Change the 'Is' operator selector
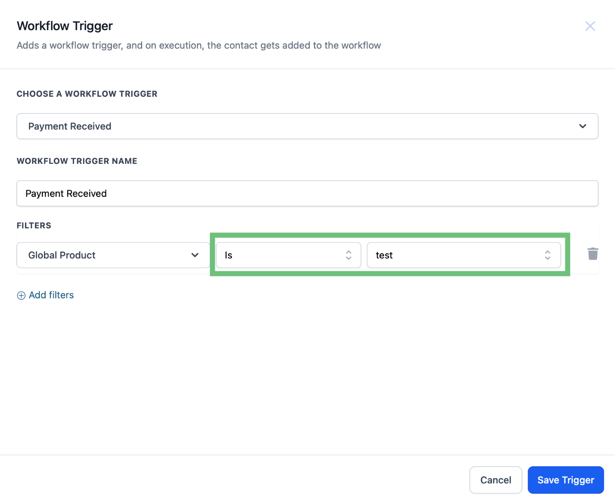 click(x=289, y=255)
